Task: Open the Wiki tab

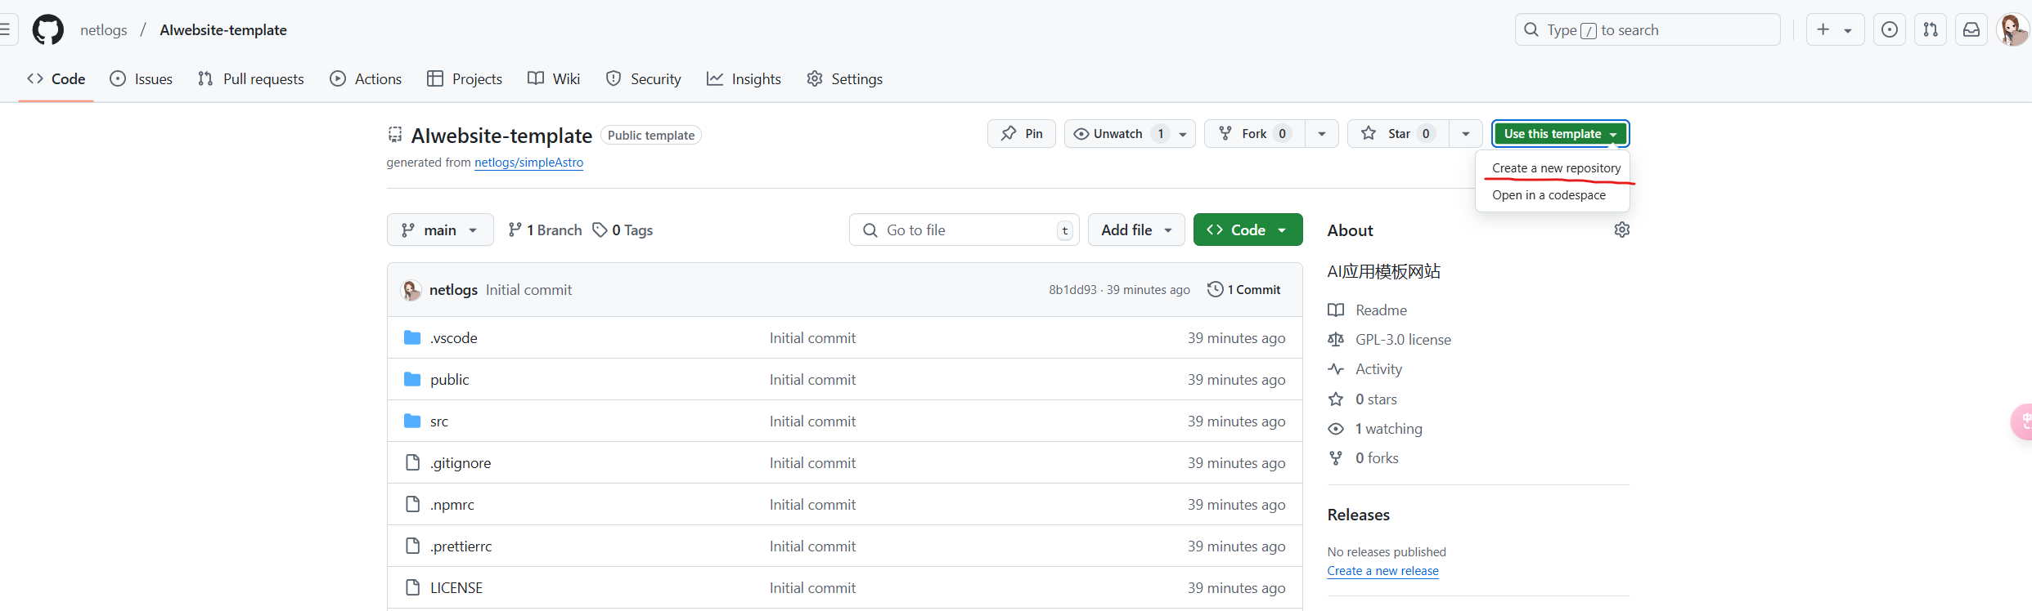Action: tap(554, 79)
